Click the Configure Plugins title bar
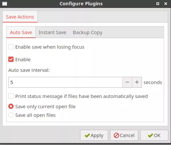Screen dimensions: 171x145 [81, 4]
